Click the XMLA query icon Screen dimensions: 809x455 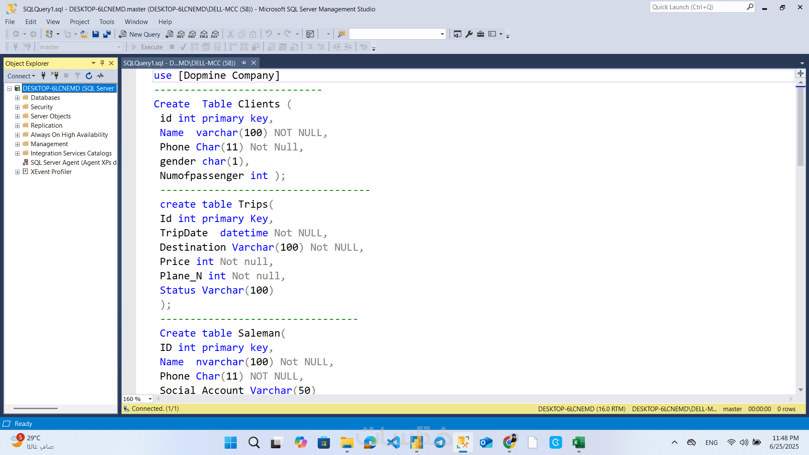(x=204, y=34)
